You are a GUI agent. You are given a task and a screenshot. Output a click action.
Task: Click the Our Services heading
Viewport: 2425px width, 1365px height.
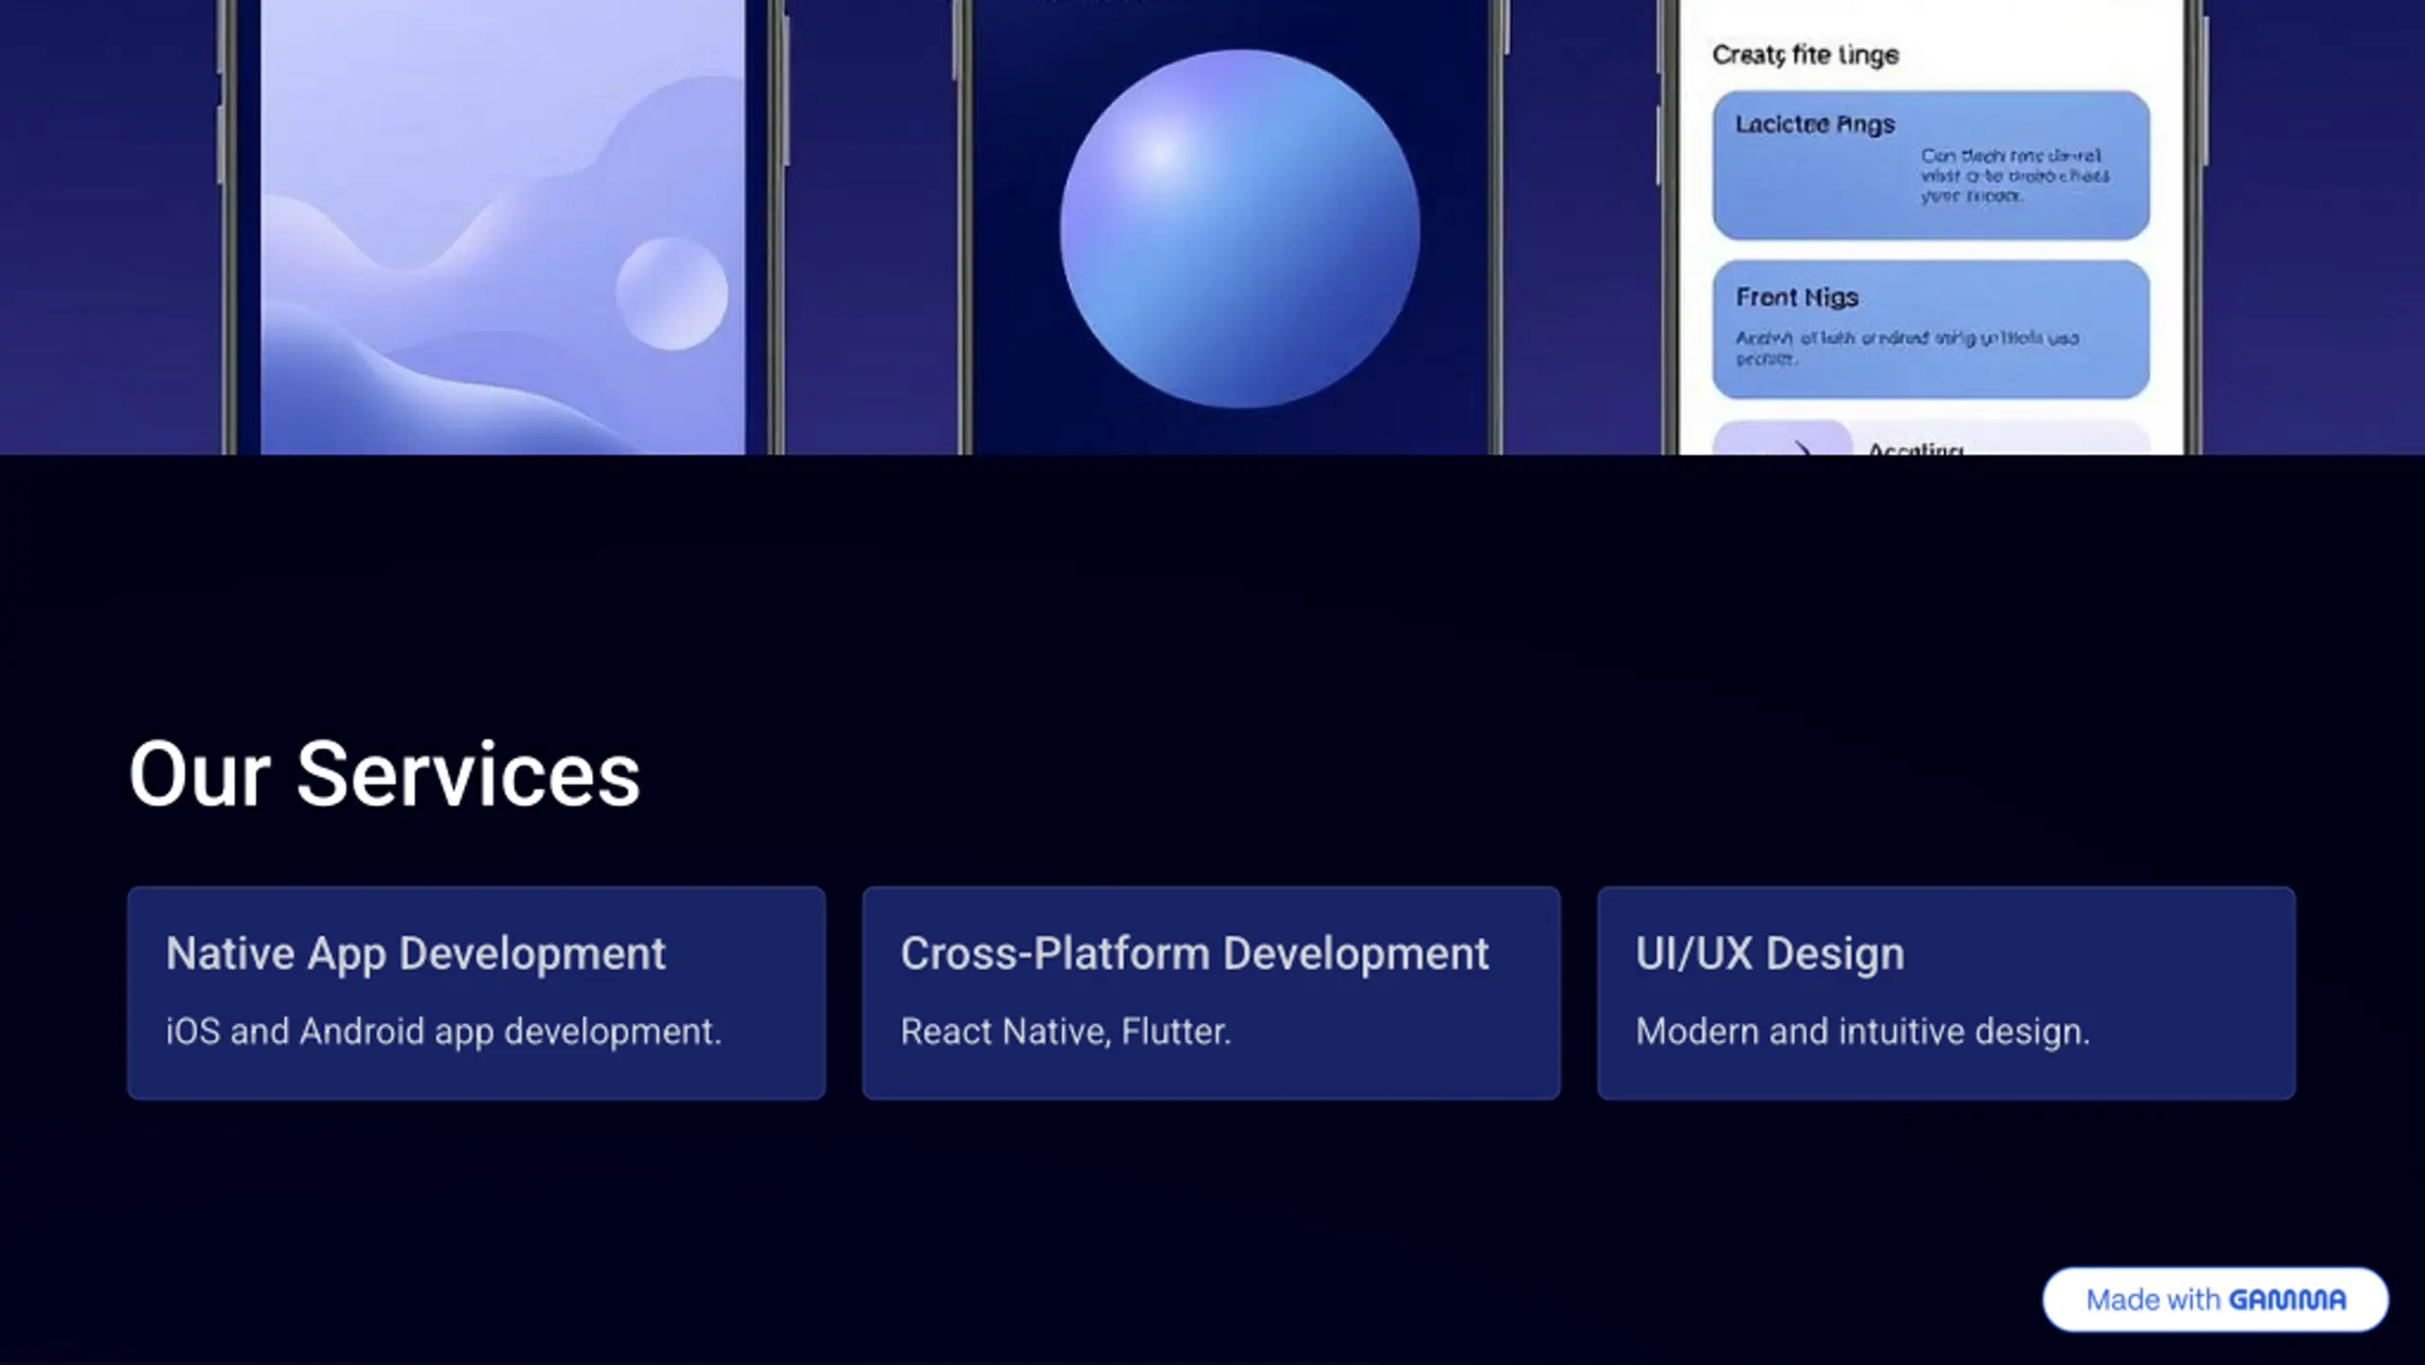pos(385,774)
